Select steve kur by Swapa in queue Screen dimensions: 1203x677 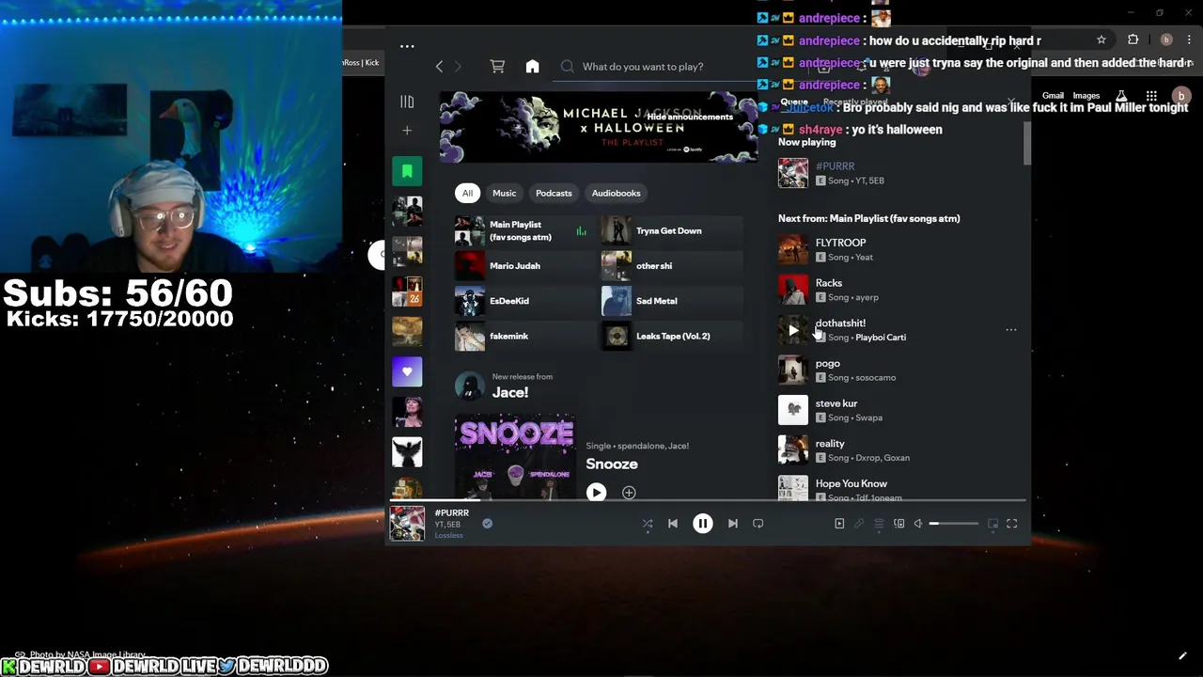click(x=893, y=410)
